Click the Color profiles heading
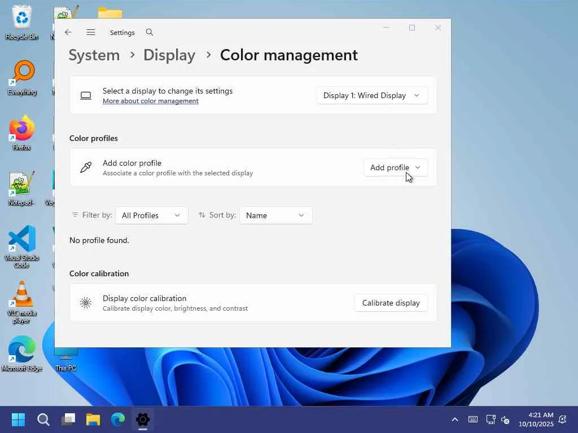The height and width of the screenshot is (433, 578). 94,139
